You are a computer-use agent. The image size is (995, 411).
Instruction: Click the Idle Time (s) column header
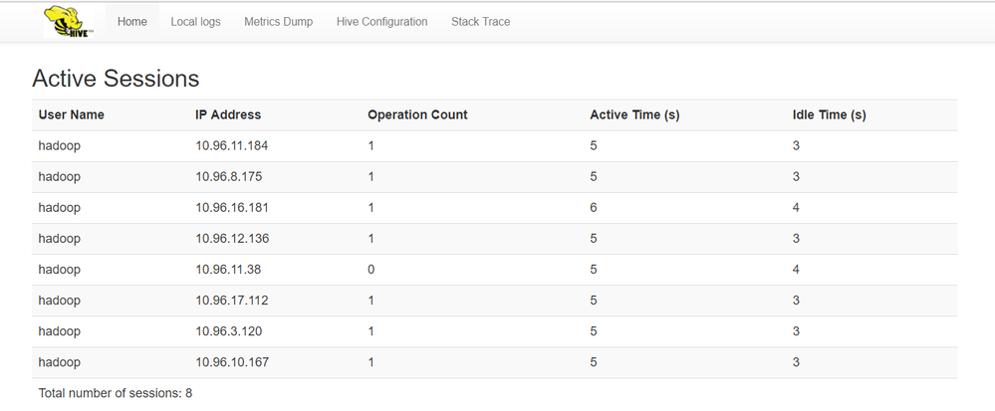[x=829, y=115]
